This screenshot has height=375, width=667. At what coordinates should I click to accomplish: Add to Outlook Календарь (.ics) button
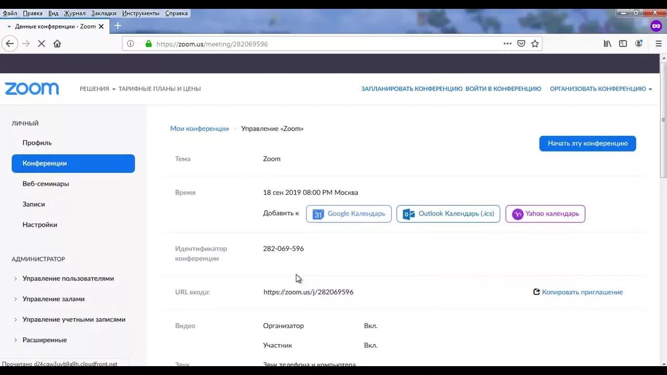pos(448,214)
